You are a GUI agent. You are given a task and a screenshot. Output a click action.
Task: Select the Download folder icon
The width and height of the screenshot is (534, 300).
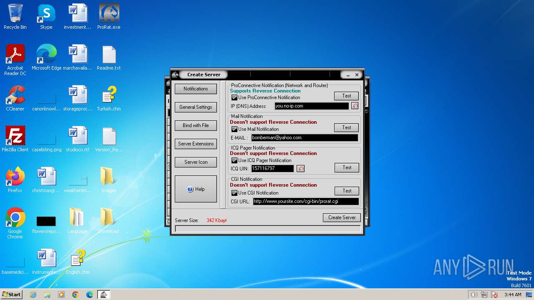tap(109, 221)
